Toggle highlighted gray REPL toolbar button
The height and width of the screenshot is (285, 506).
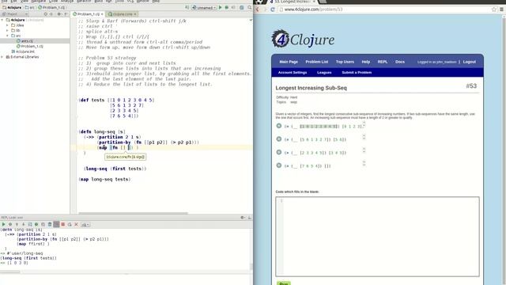(56, 224)
